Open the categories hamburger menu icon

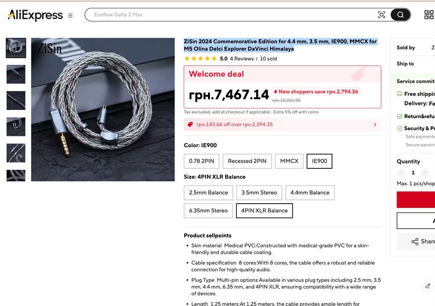[70, 16]
